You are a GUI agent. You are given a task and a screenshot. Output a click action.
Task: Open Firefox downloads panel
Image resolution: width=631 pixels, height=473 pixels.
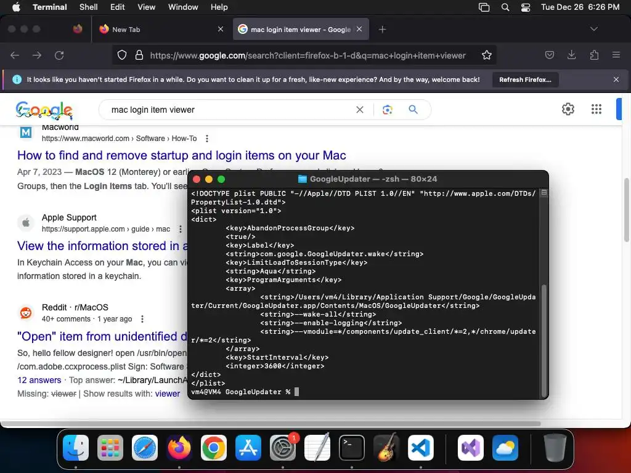tap(571, 55)
